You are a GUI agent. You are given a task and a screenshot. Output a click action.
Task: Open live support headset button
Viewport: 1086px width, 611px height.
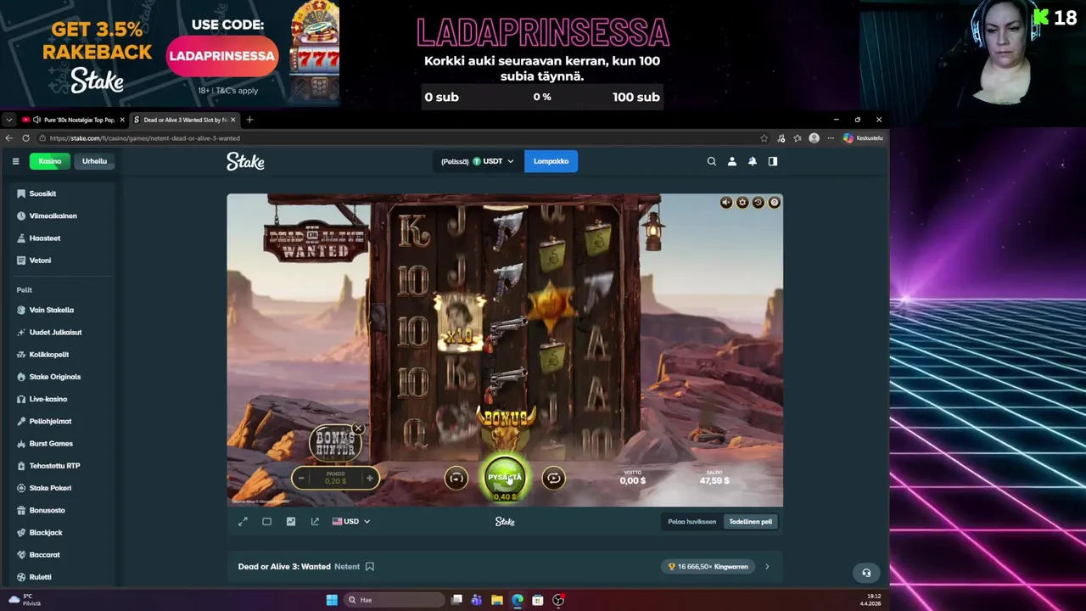pyautogui.click(x=866, y=573)
